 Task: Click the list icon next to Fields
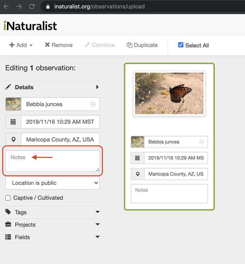pyautogui.click(x=8, y=237)
